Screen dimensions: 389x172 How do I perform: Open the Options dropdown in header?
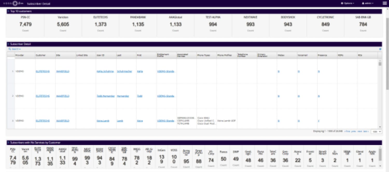(x=348, y=3)
